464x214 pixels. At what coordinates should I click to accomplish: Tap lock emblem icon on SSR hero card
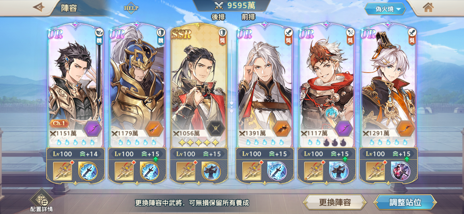pos(216,128)
